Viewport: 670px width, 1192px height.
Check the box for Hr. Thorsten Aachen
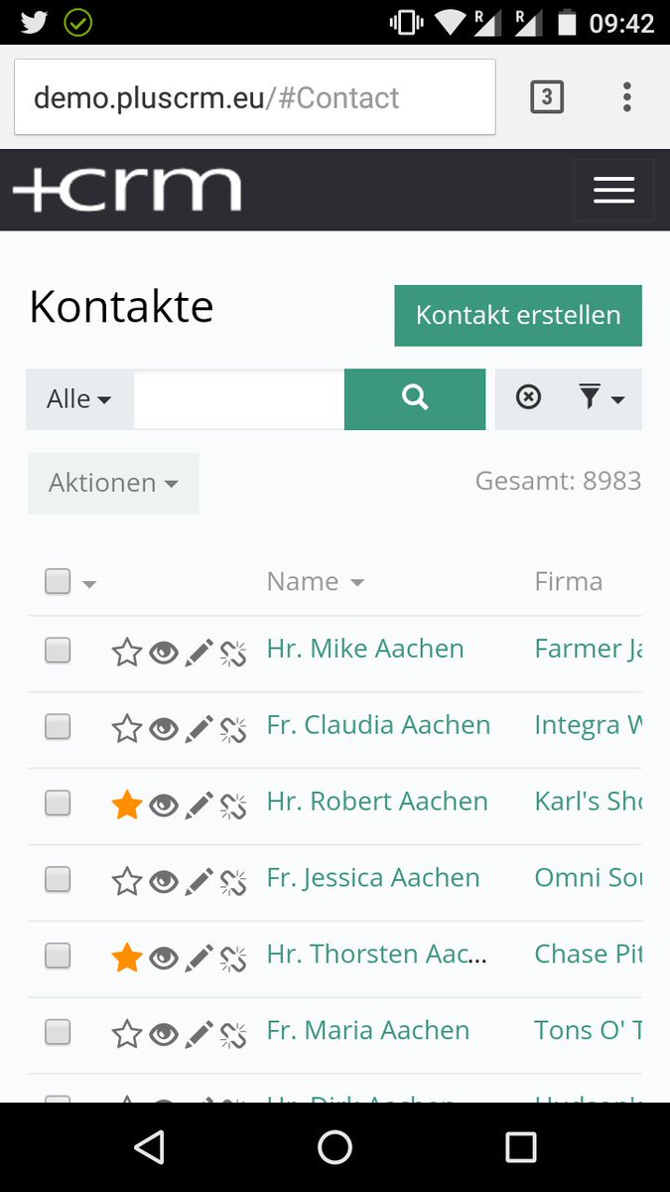pyautogui.click(x=58, y=956)
